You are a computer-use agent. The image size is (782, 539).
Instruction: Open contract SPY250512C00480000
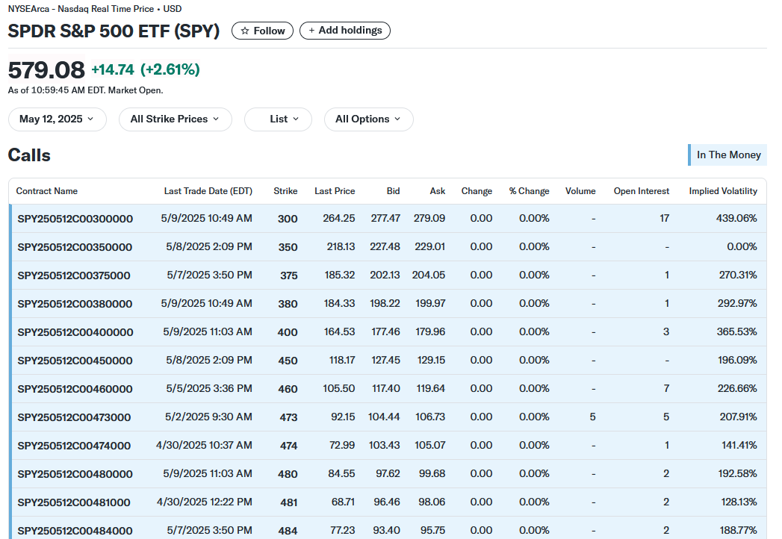(x=75, y=474)
